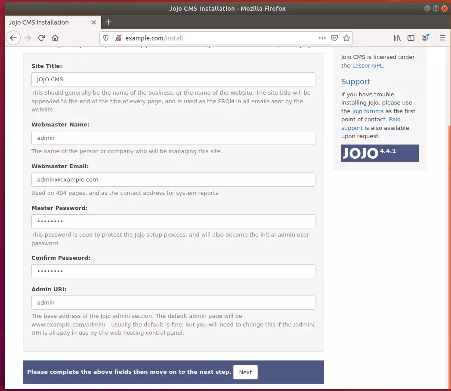Click the Confirm Password field
This screenshot has width=451, height=391.
point(173,271)
